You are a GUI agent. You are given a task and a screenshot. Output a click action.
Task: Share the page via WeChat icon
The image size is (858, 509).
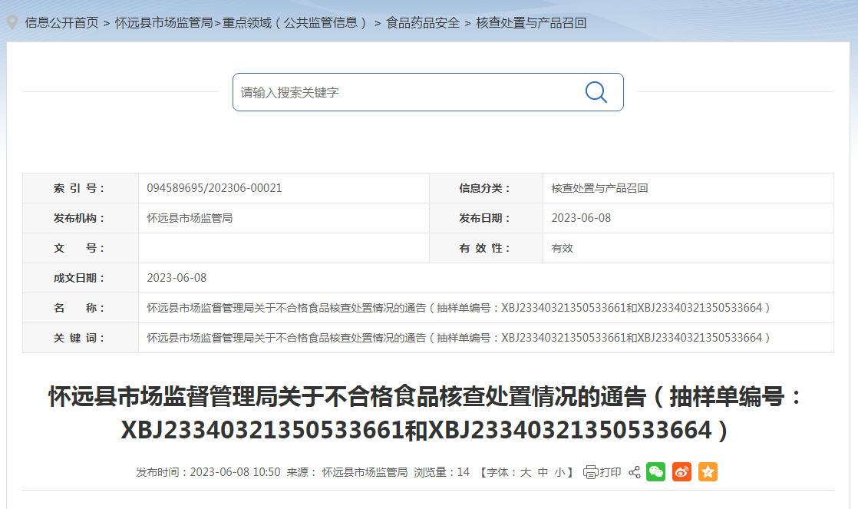(x=655, y=472)
